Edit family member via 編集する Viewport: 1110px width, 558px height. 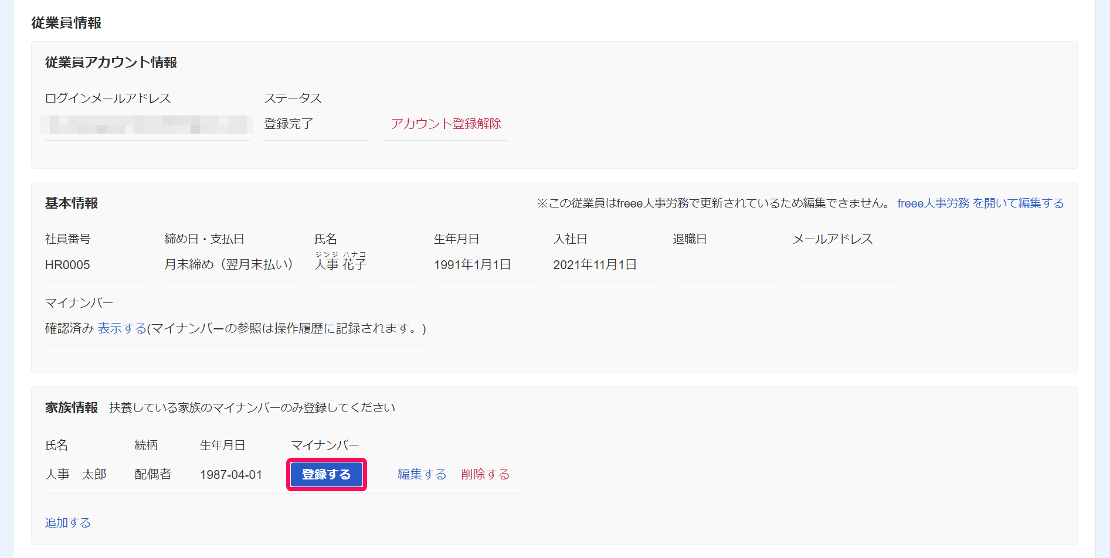[x=422, y=474]
